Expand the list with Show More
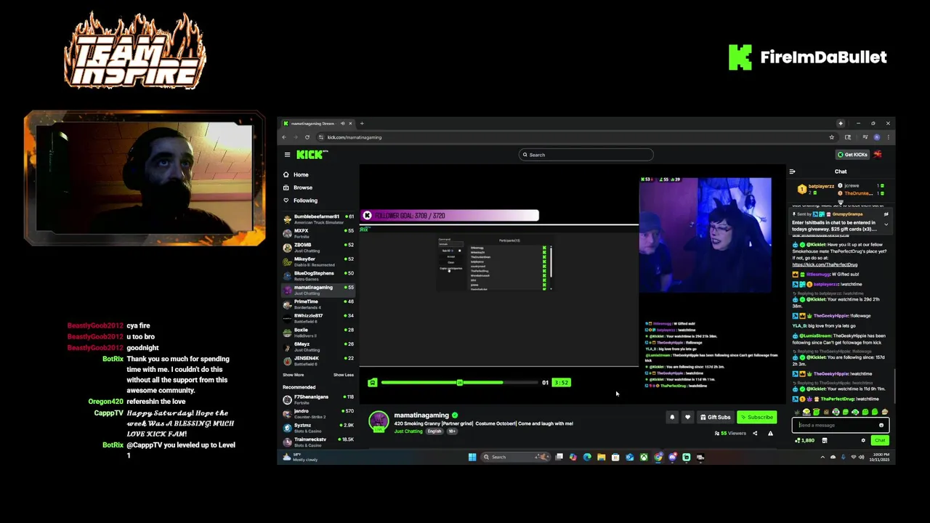Image resolution: width=930 pixels, height=523 pixels. pos(293,375)
